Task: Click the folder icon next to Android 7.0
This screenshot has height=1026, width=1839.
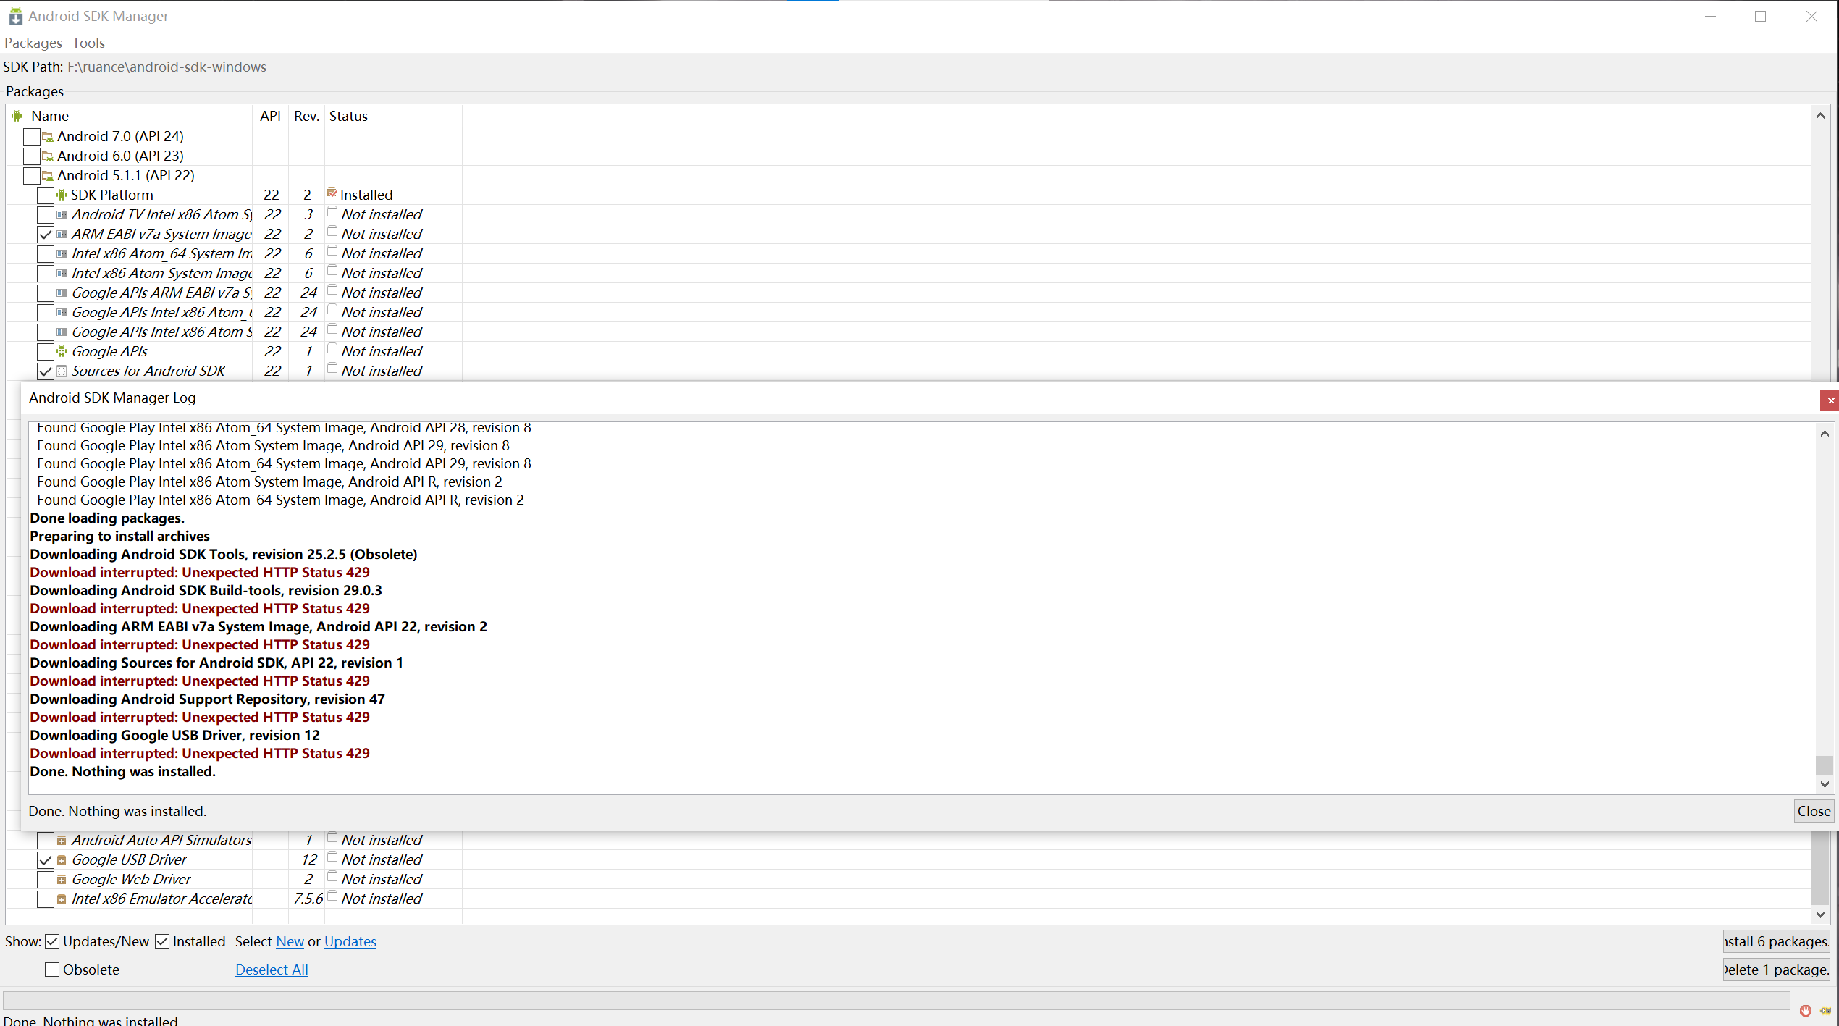Action: [48, 136]
